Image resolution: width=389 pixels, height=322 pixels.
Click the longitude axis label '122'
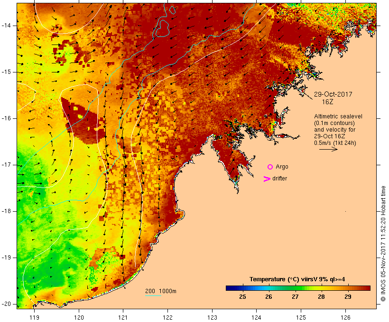coord(168,318)
